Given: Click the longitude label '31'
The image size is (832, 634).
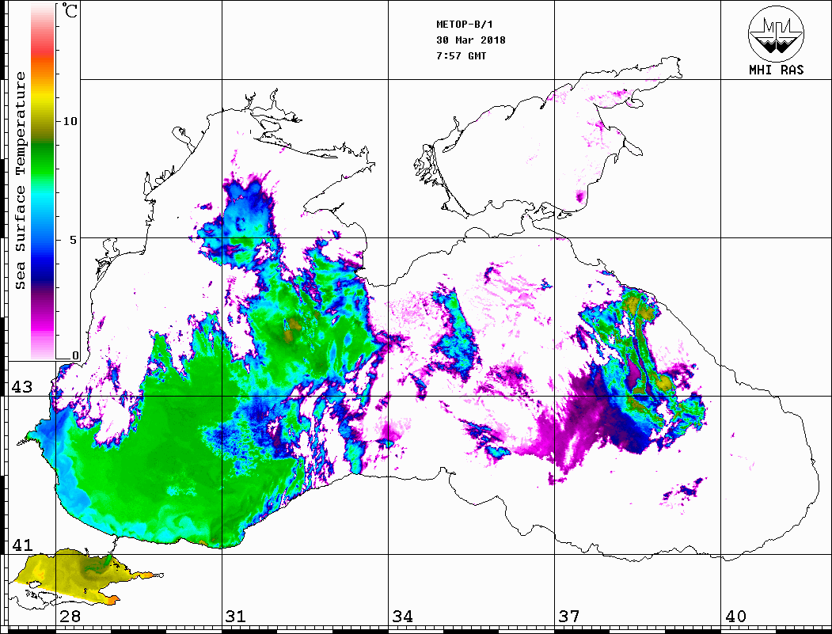Looking at the screenshot, I should click(x=236, y=617).
